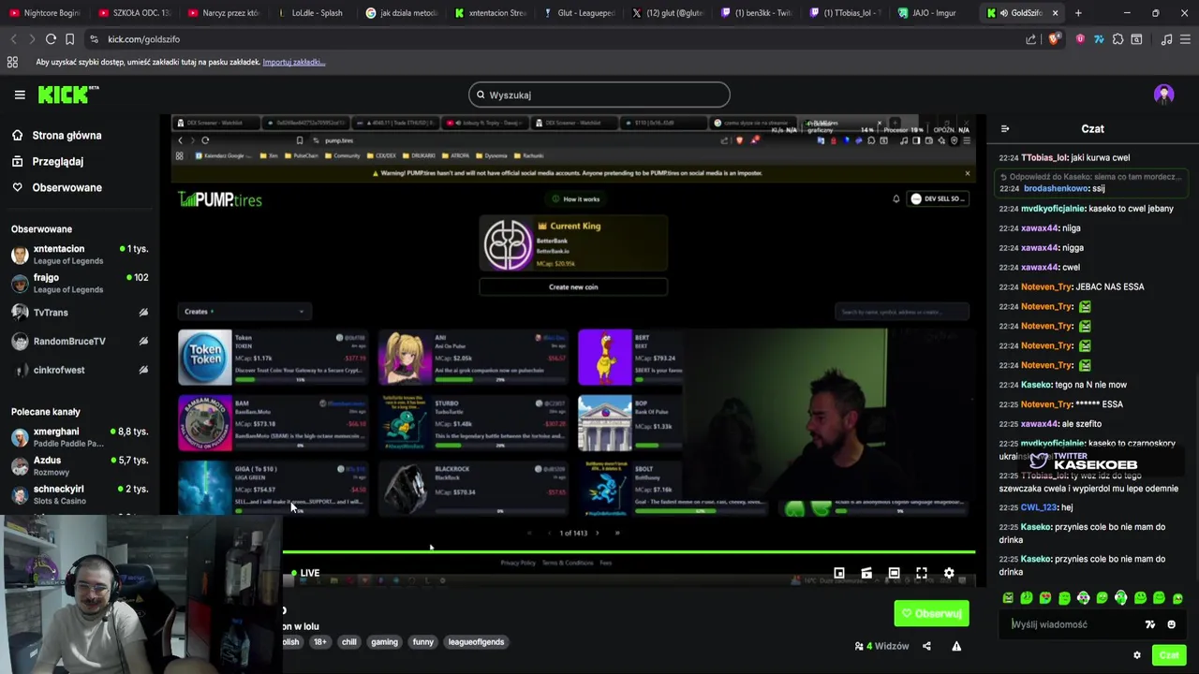This screenshot has width=1199, height=674.
Task: Click CWL_123 username in chat
Action: point(1039,507)
